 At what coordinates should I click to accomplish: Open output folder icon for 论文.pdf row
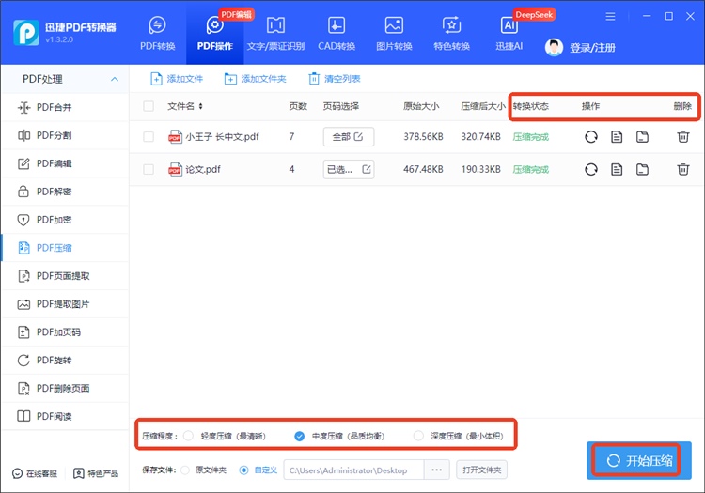(x=642, y=170)
